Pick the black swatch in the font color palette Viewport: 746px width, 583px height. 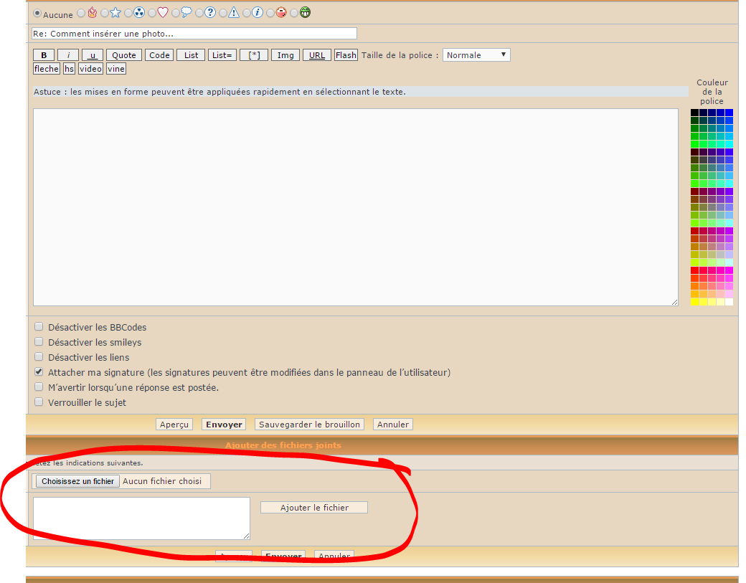click(x=694, y=113)
